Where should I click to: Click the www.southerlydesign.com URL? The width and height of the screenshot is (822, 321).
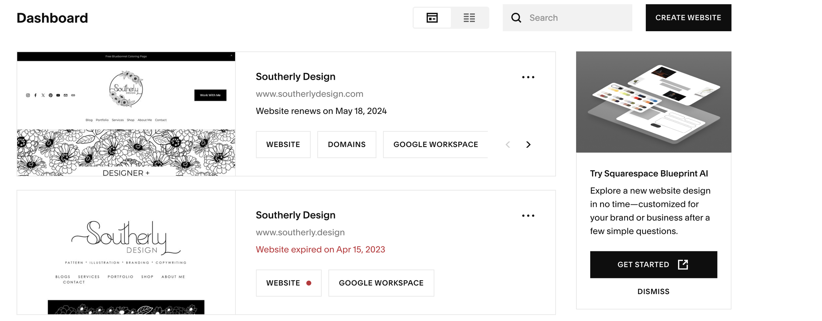[309, 94]
